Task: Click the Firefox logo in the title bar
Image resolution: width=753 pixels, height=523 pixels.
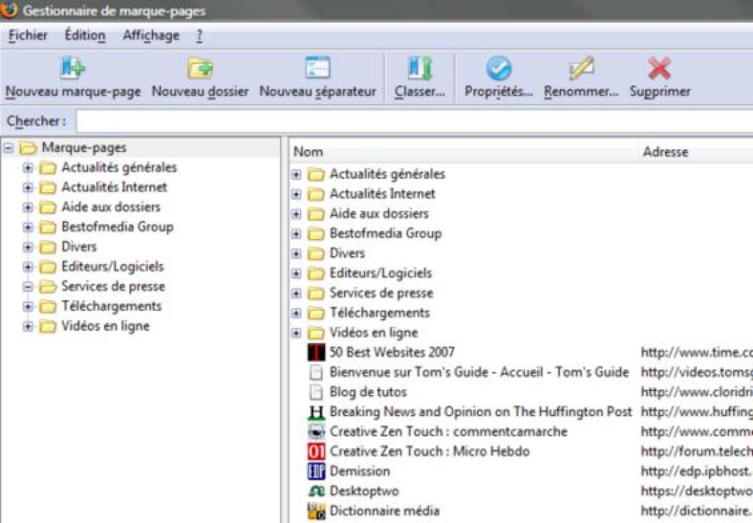Action: [9, 11]
